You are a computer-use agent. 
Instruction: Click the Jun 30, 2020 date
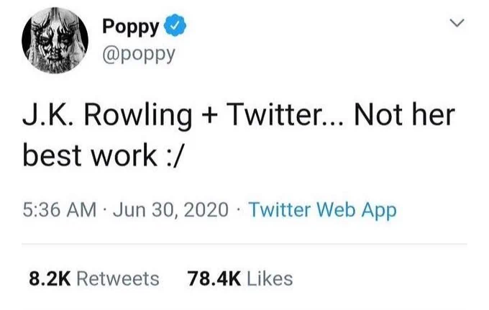[x=170, y=210]
